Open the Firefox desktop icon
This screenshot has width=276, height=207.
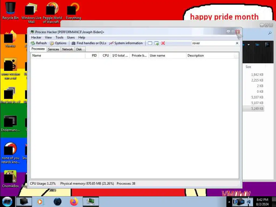pyautogui.click(x=11, y=39)
